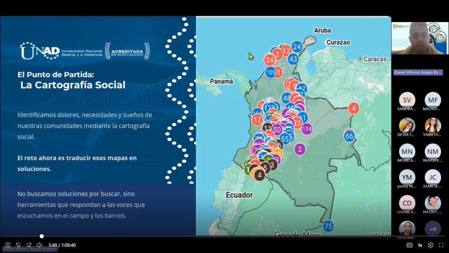Click the red 13 map marker
Screen dimensions: 449x253
click(x=286, y=50)
